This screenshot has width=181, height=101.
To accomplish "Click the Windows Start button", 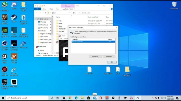I will click(3, 98).
